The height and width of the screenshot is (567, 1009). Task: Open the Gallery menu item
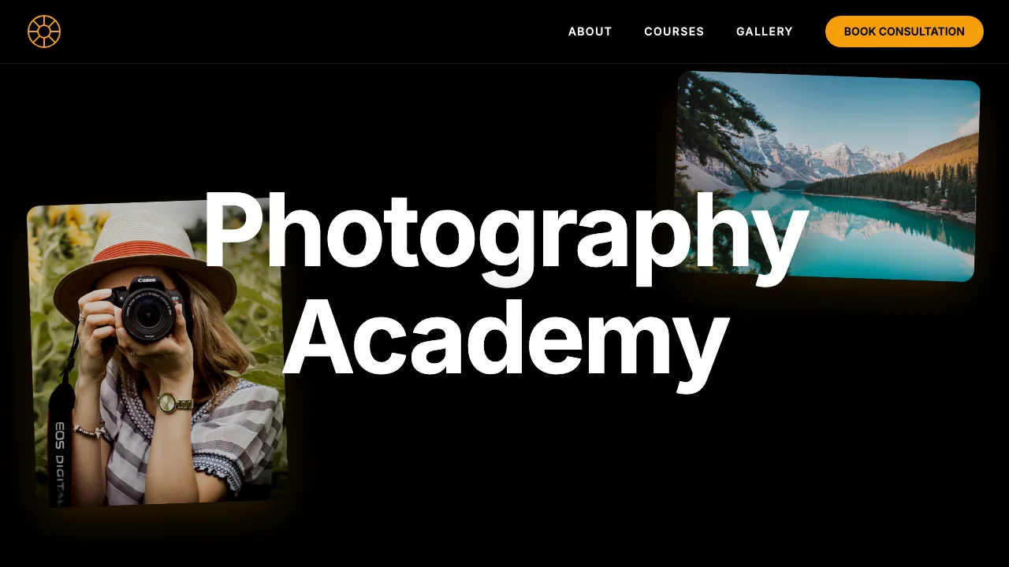765,31
